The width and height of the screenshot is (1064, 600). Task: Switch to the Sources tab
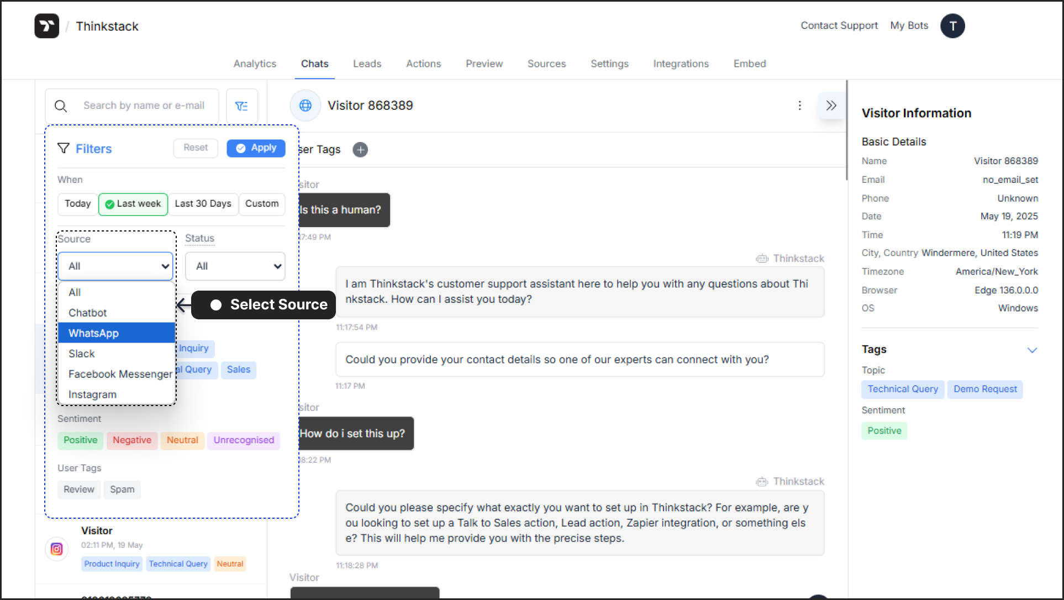547,64
